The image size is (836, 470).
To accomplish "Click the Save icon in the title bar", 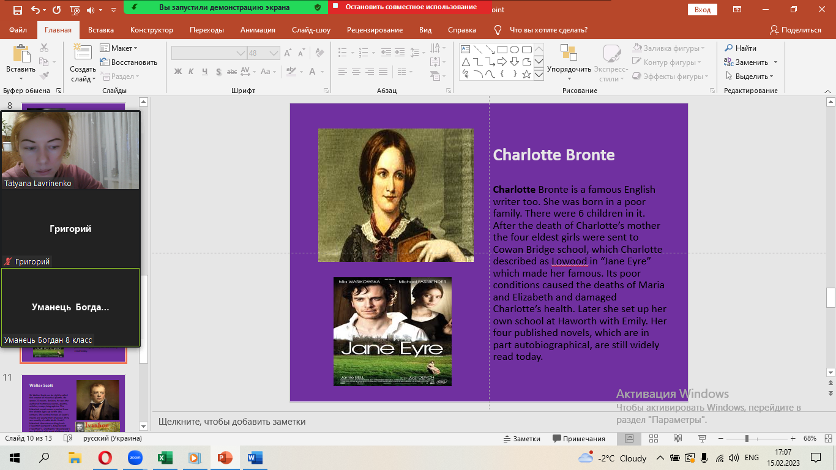I will 18,10.
